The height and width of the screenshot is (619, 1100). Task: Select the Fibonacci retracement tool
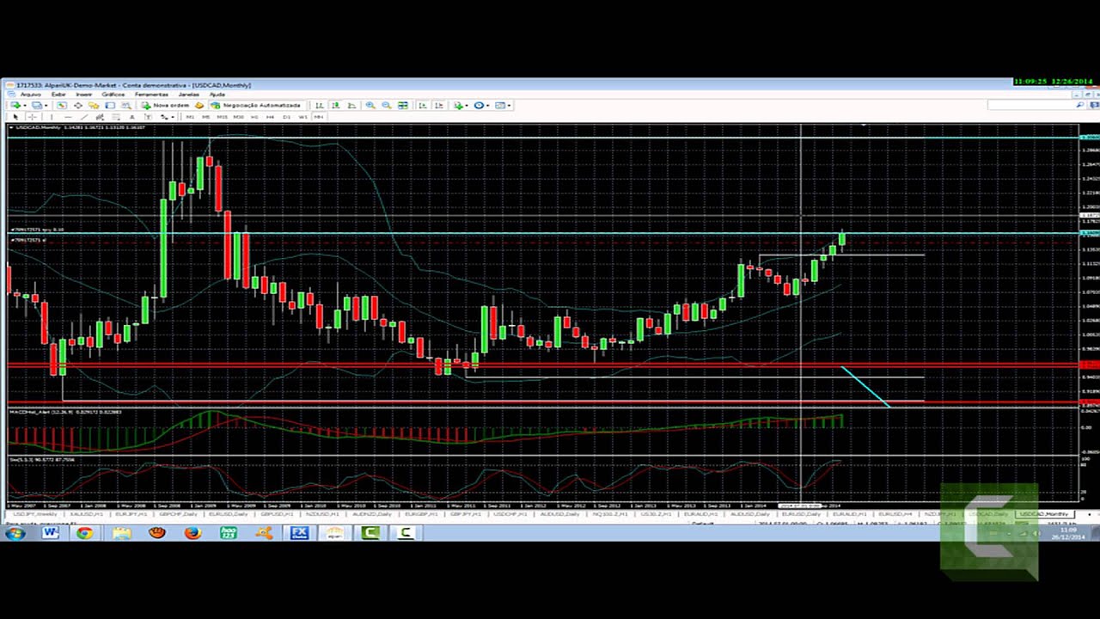116,117
